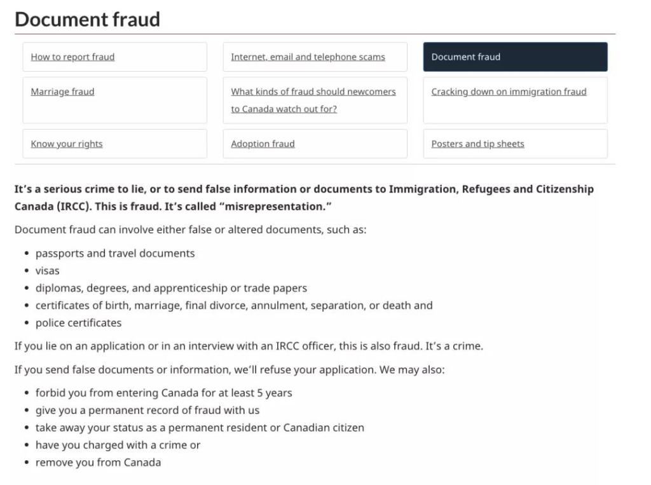Click the police certificates list item
Screen dimensions: 651x485
tap(78, 323)
